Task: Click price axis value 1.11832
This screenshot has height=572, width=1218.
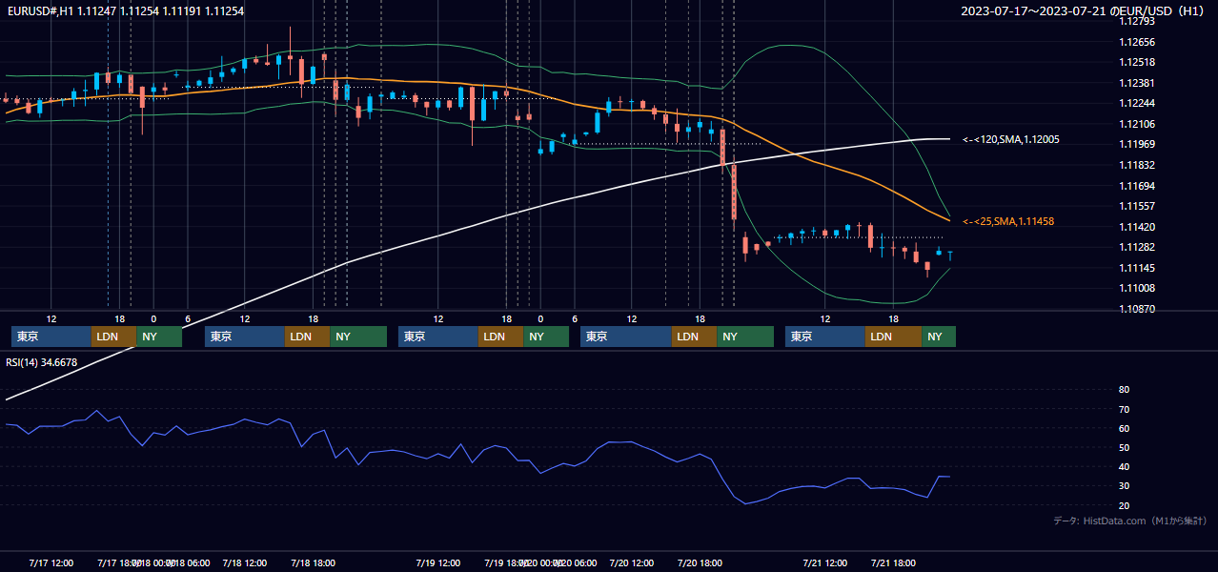Action: pos(1136,165)
